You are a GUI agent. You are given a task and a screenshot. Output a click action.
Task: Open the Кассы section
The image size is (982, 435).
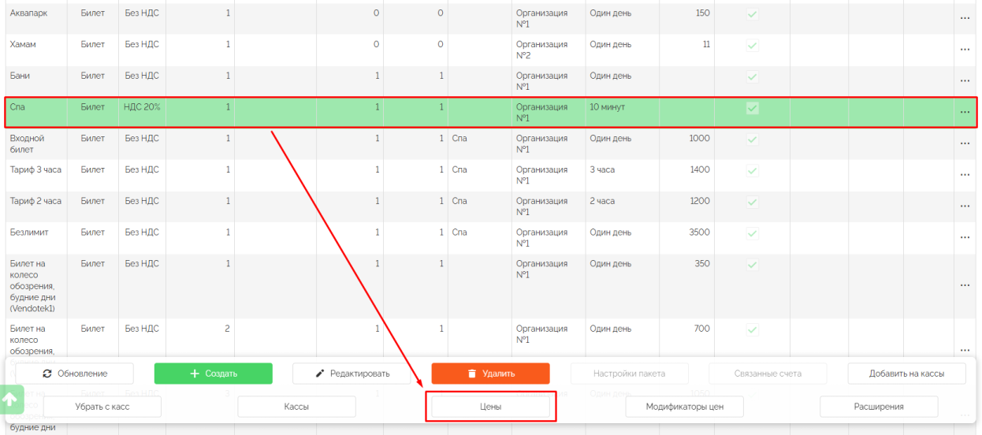click(x=296, y=407)
